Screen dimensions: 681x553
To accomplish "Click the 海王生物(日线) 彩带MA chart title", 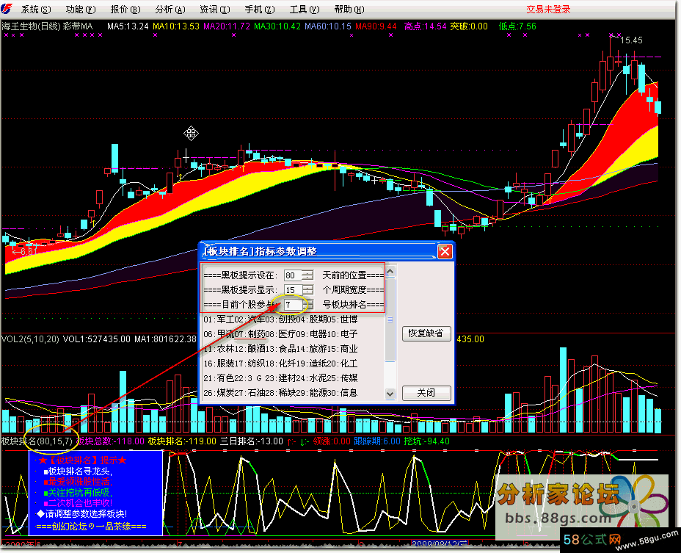I will tap(47, 26).
